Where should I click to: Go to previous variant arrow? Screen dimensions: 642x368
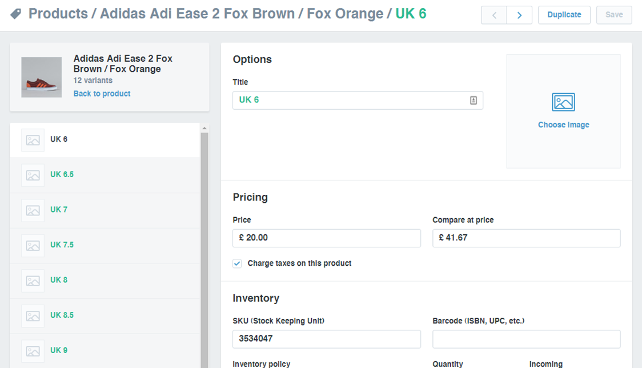494,15
